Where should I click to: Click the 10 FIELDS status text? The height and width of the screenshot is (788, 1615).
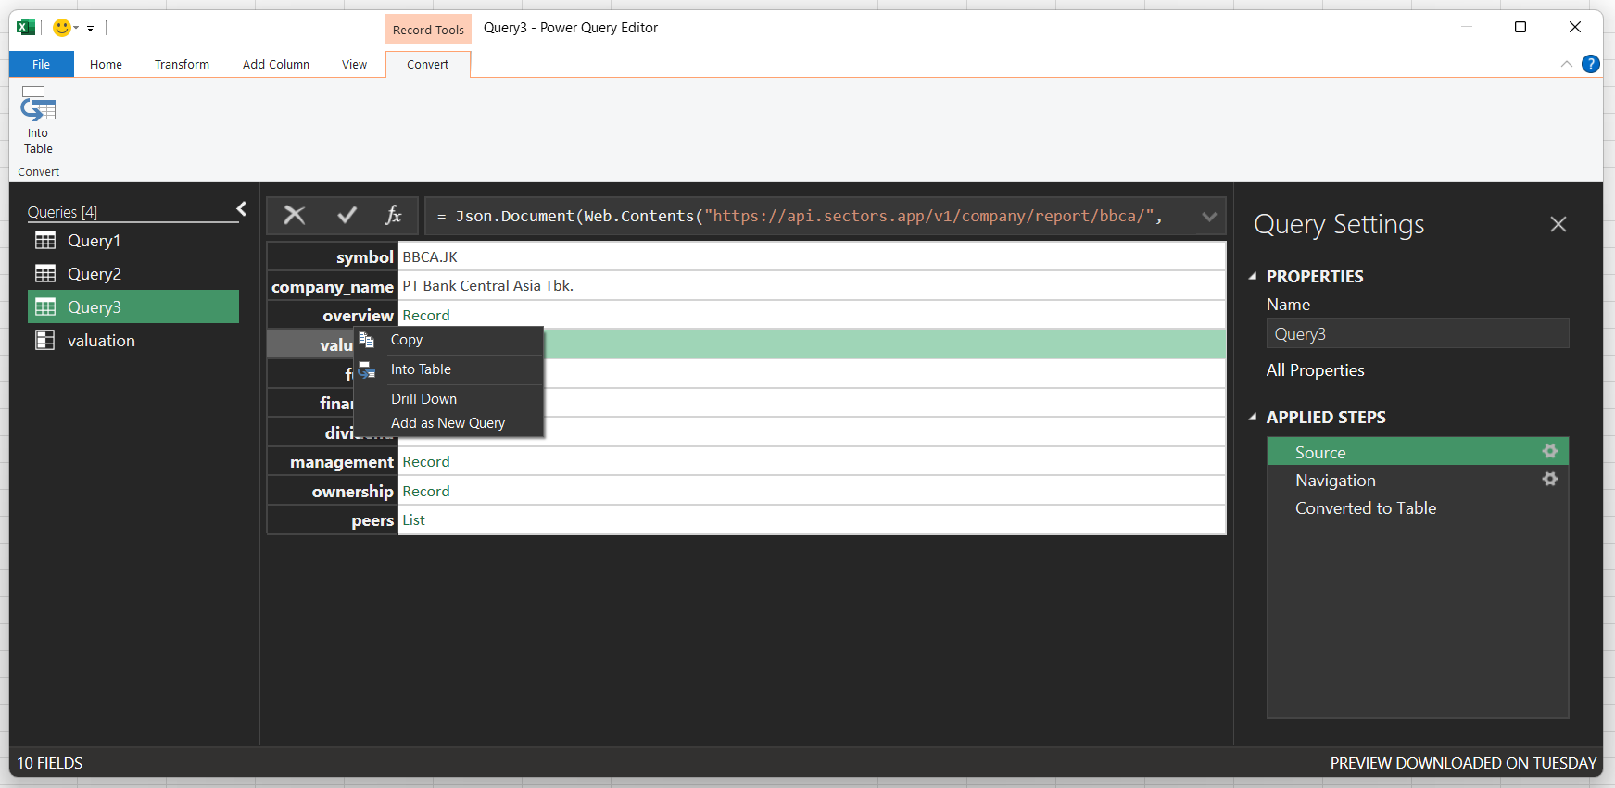coord(50,763)
